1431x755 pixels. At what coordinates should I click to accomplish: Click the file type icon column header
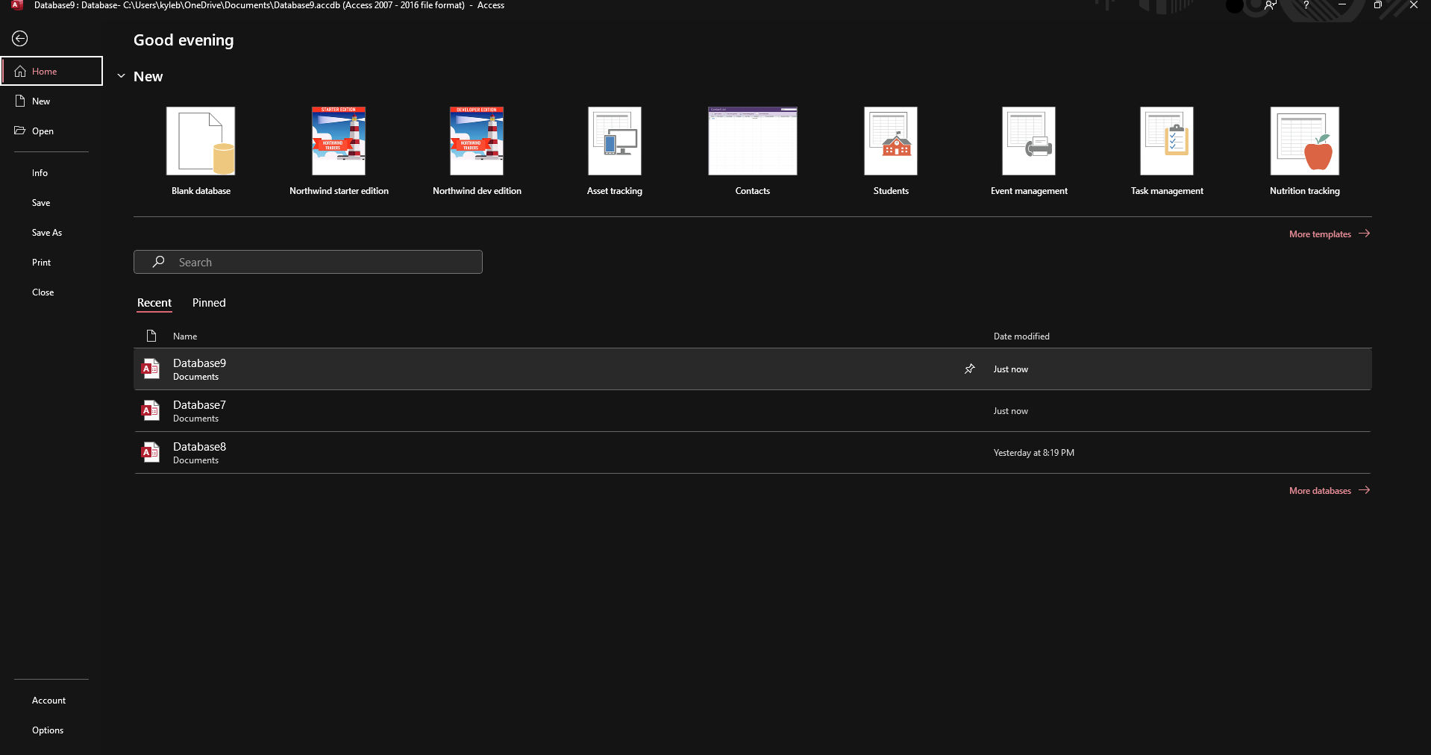coord(151,336)
